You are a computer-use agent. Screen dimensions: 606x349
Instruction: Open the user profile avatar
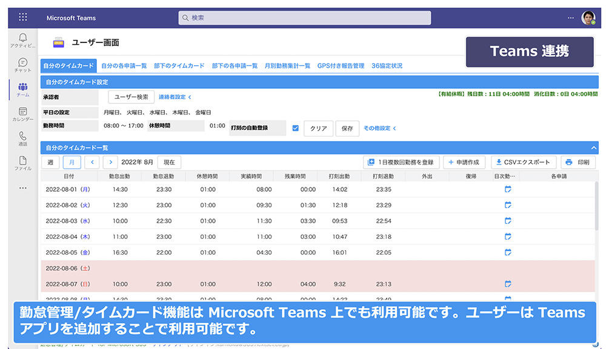588,18
